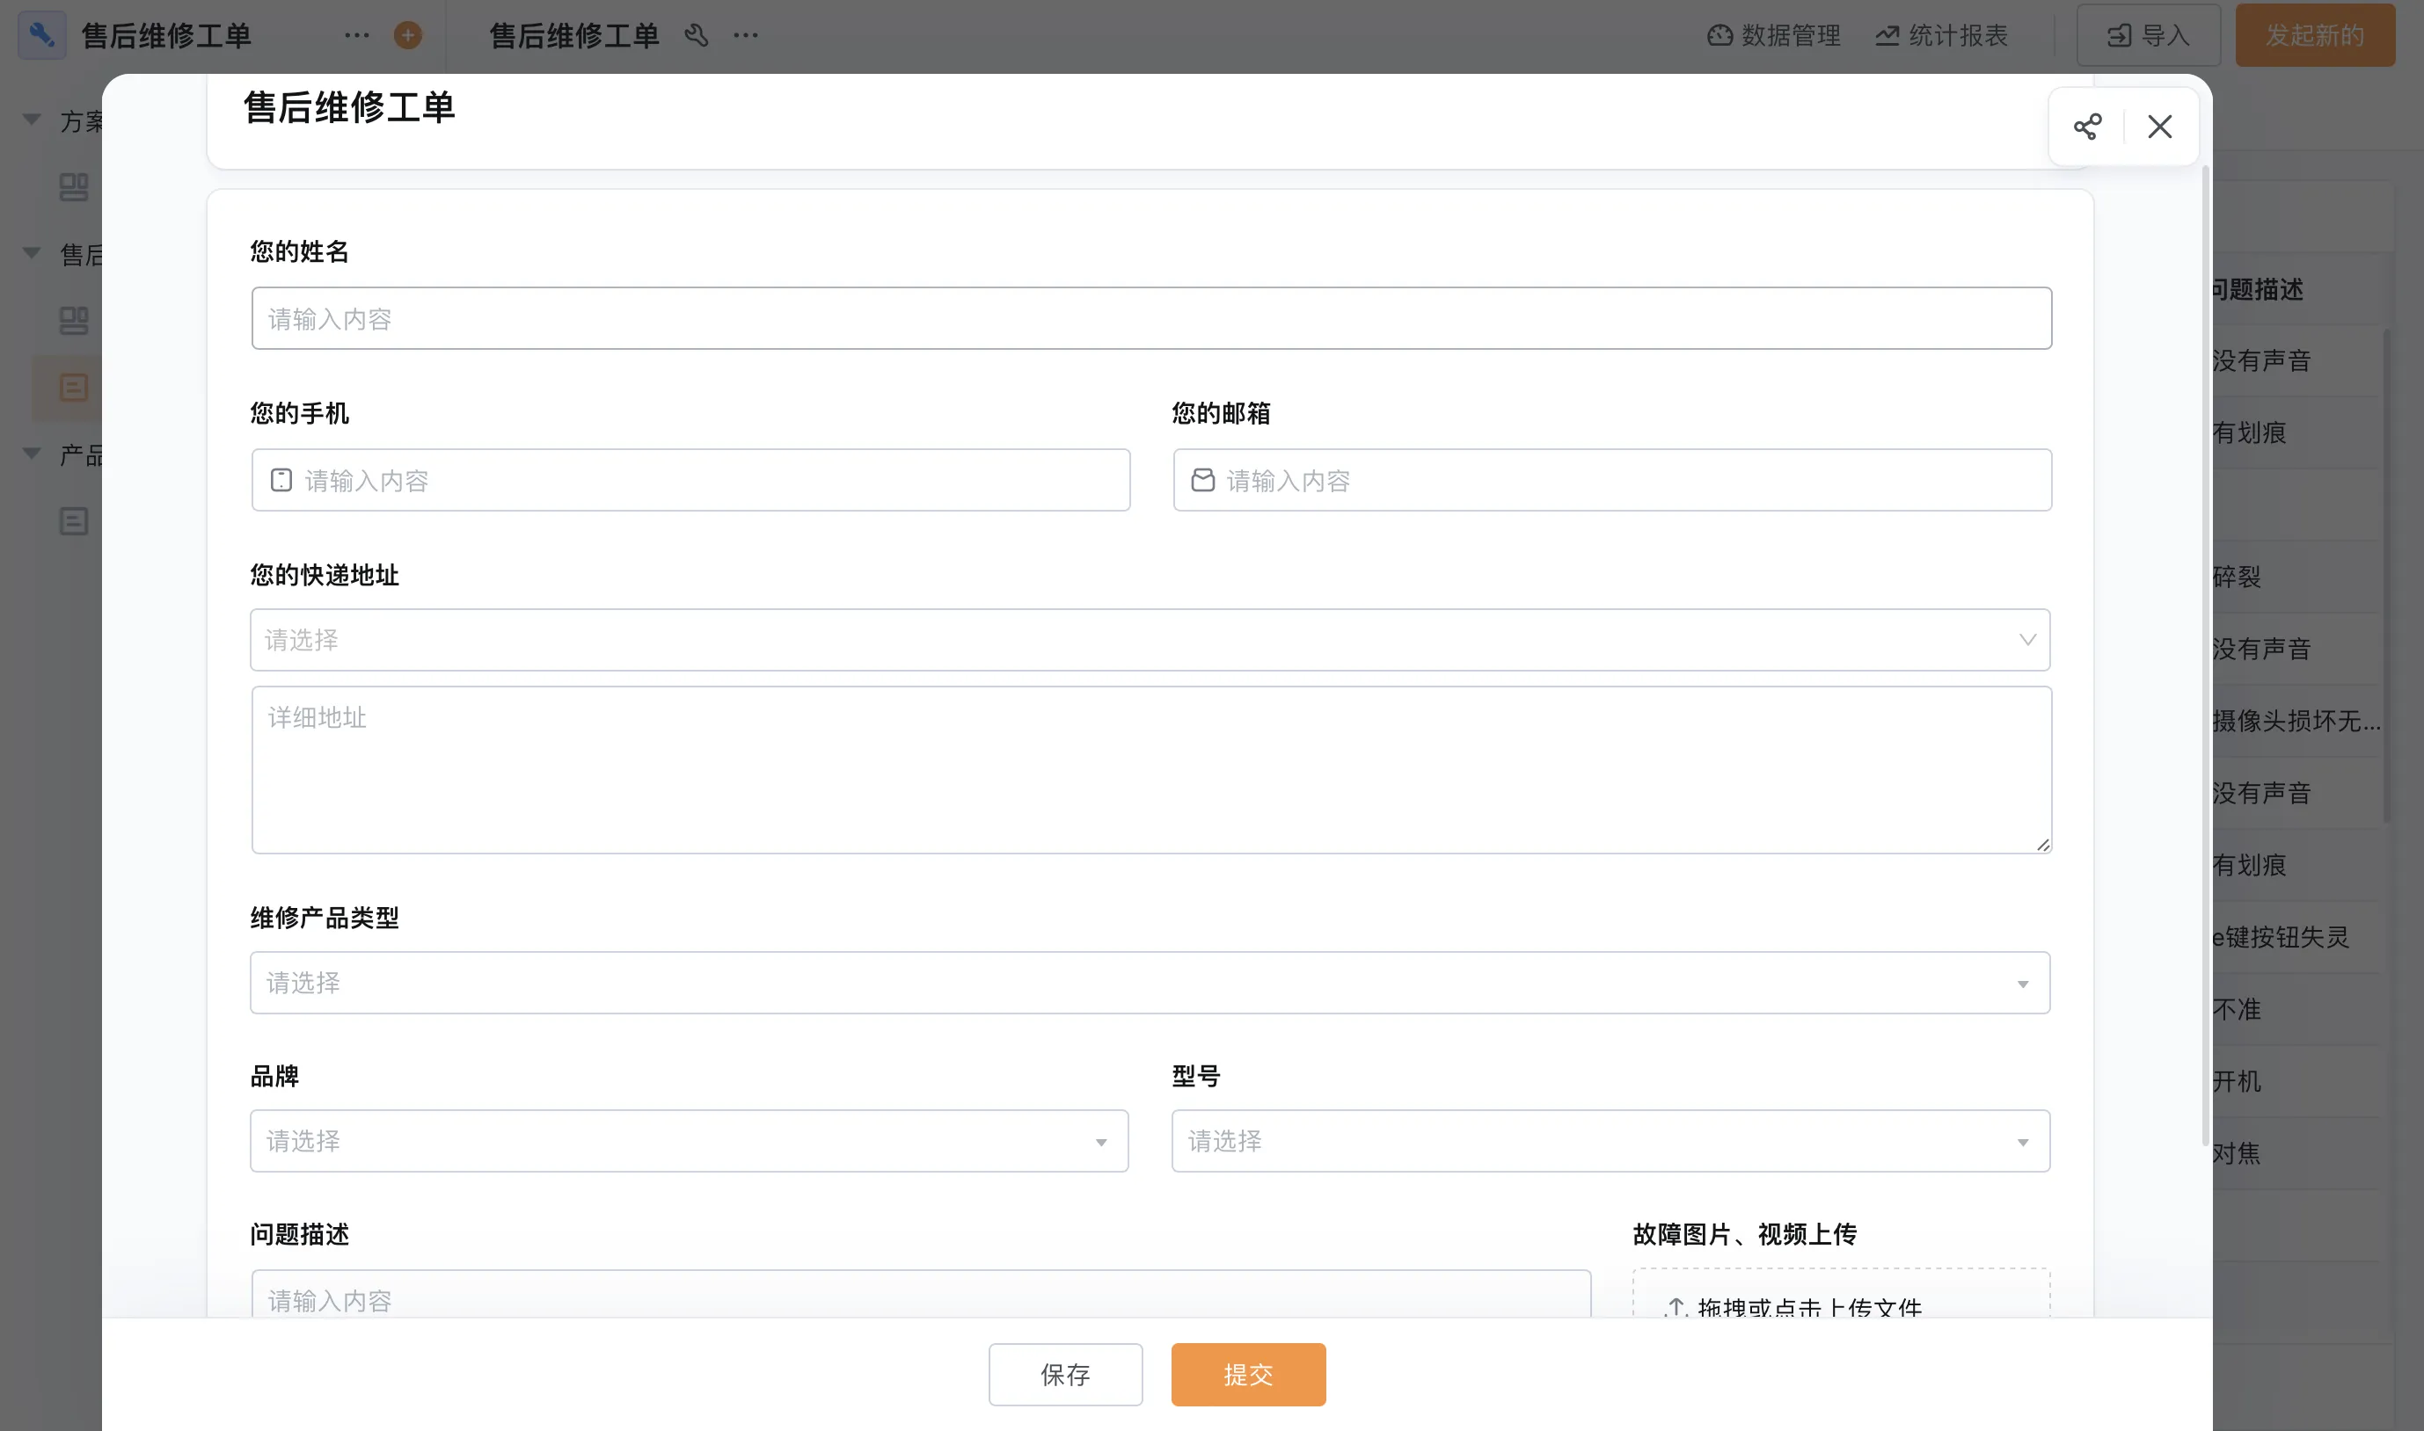The image size is (2424, 1431).
Task: Click the blue wrench app icon
Action: tap(41, 36)
